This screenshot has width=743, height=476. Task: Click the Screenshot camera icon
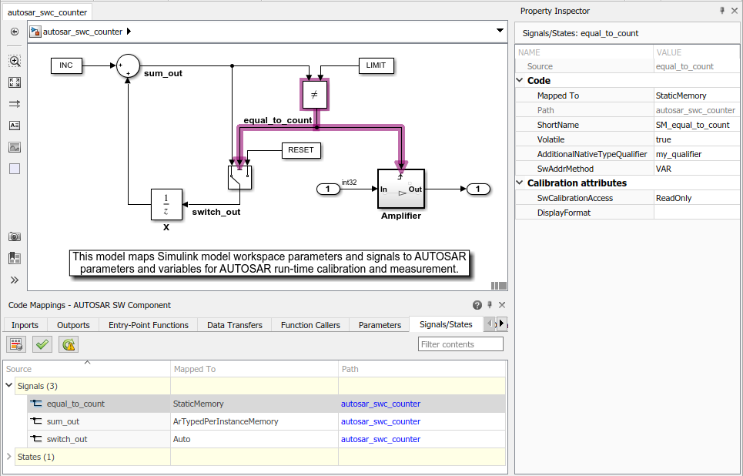click(x=15, y=236)
